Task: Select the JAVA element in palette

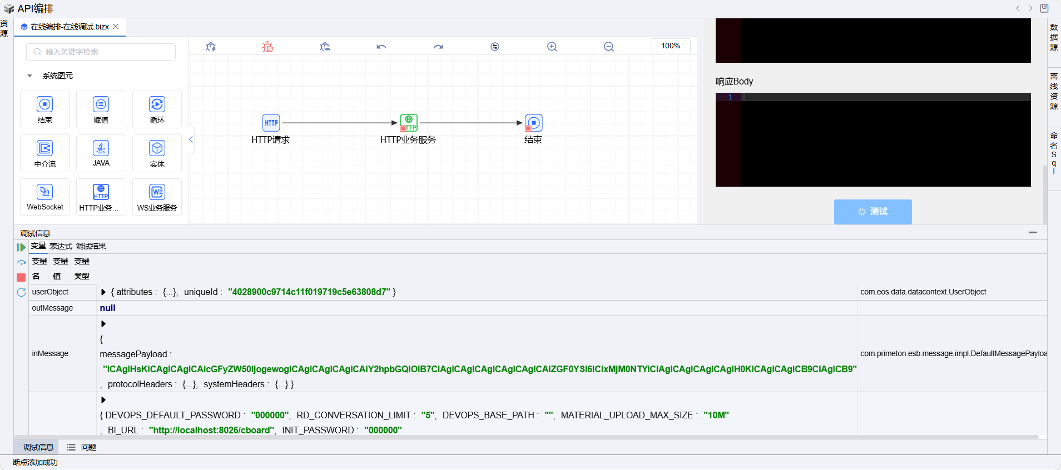Action: tap(101, 153)
